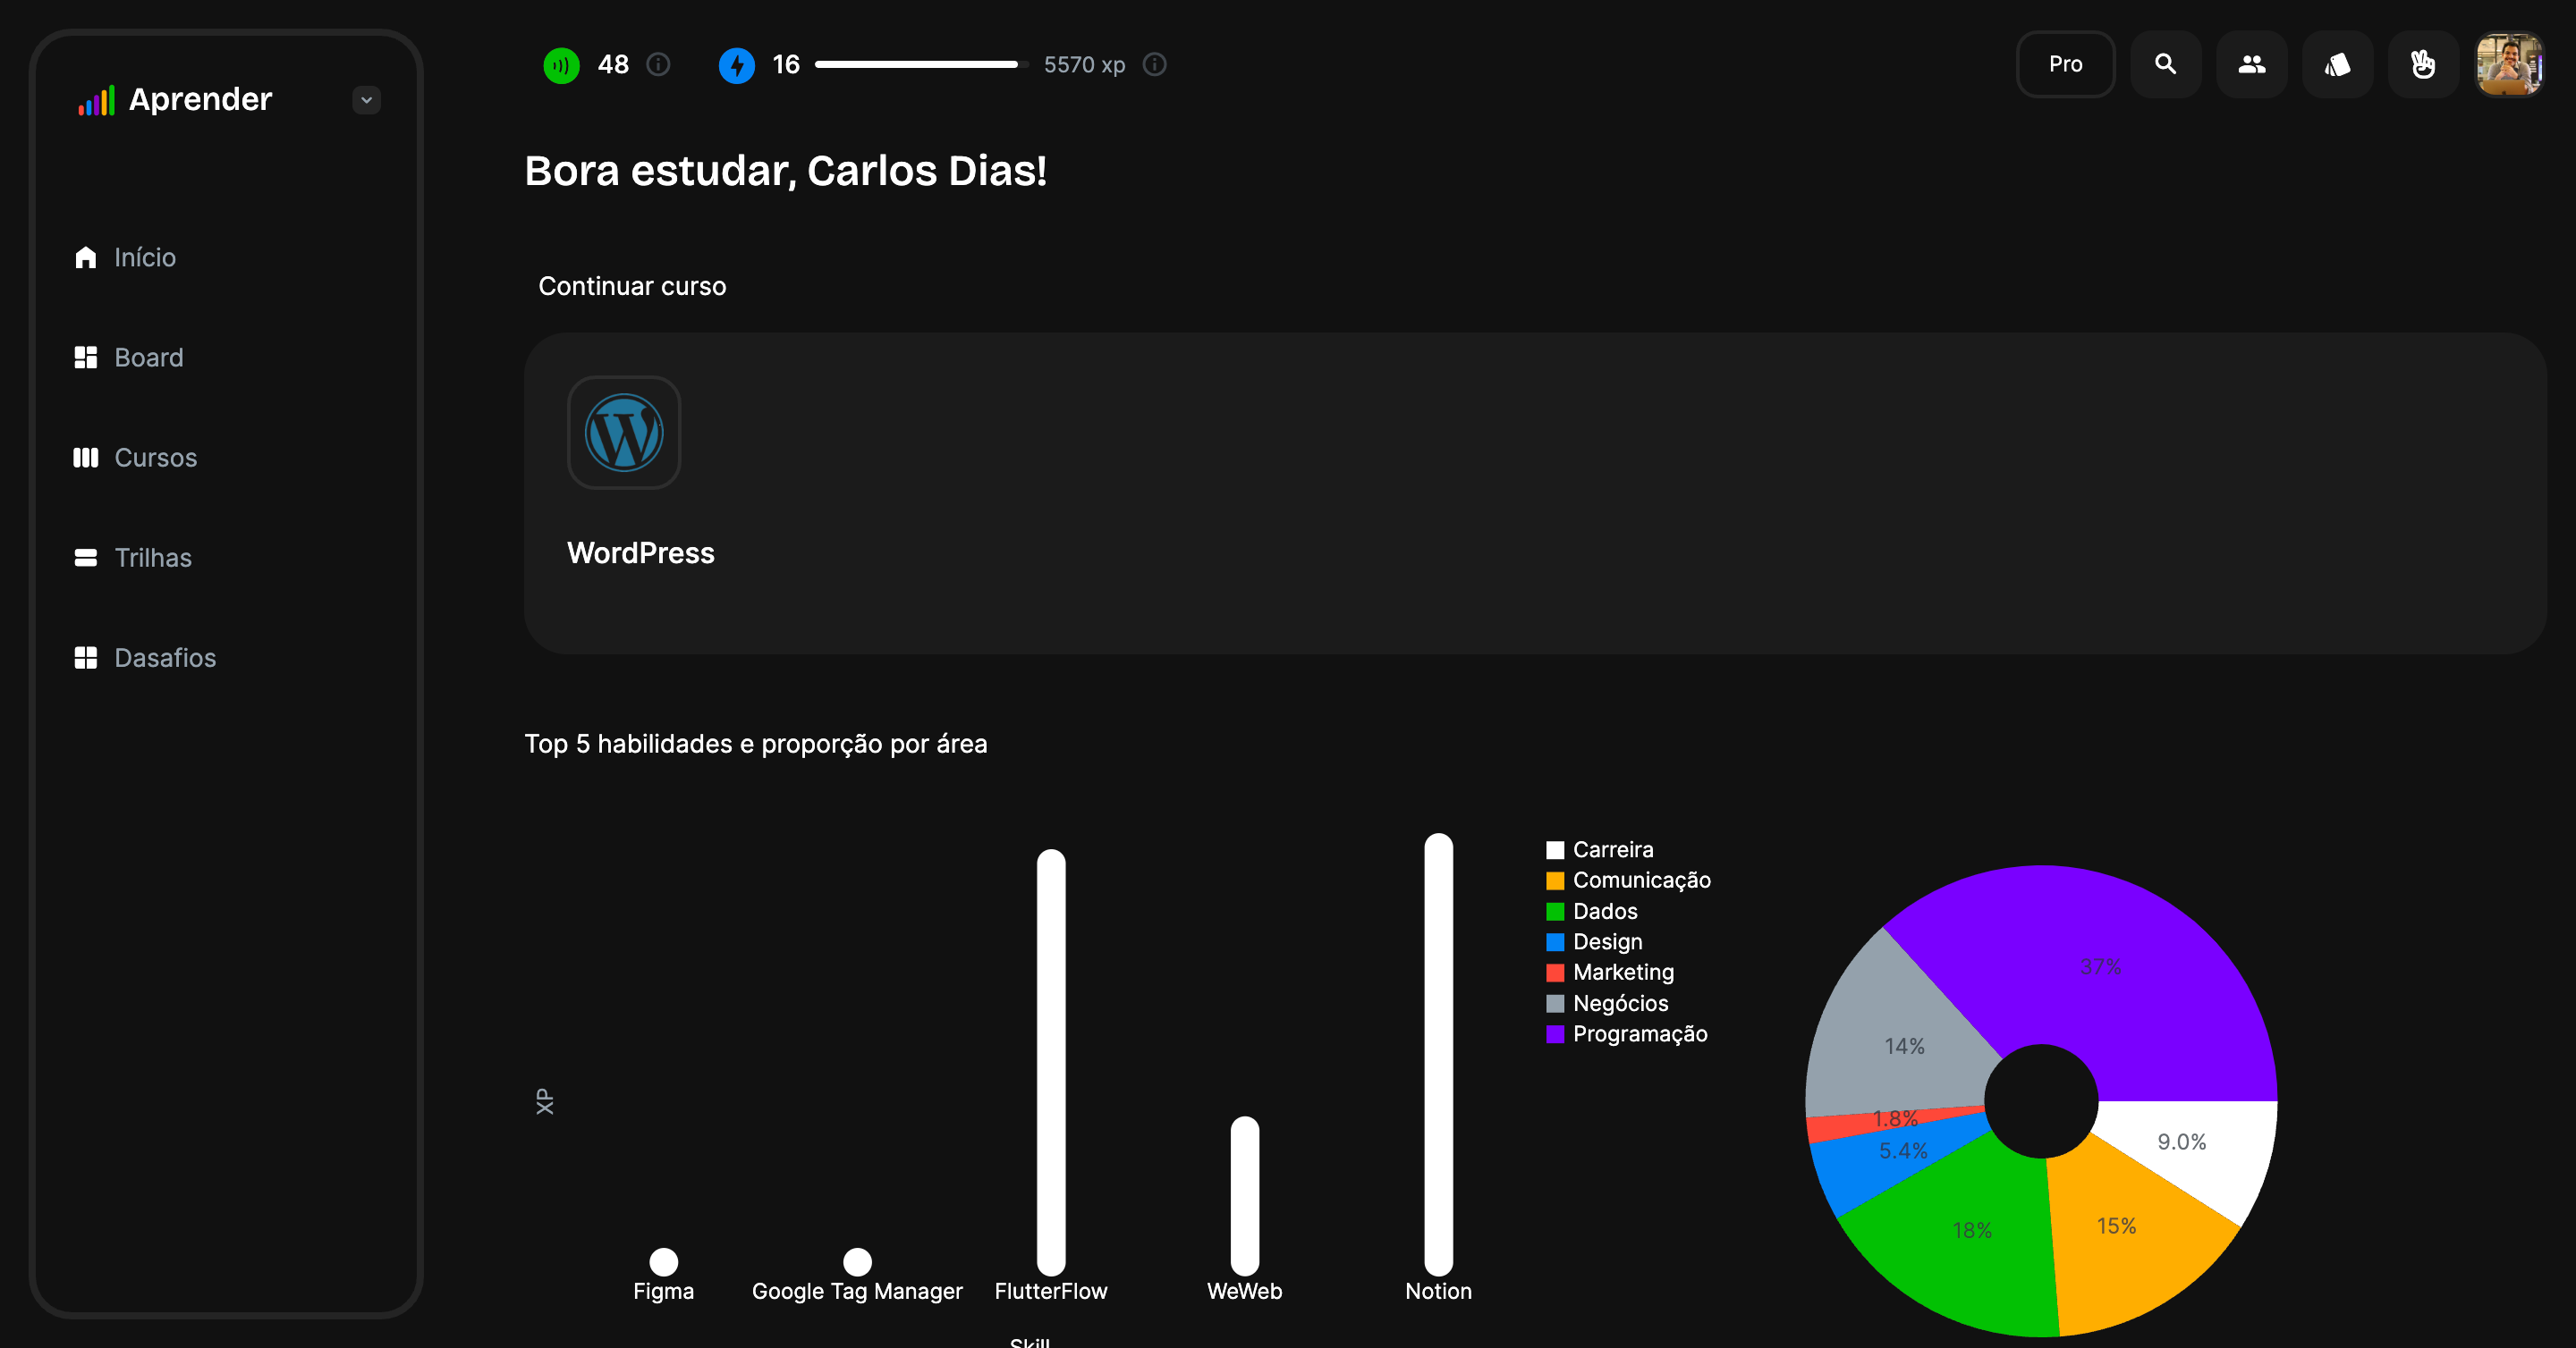
Task: Click the peace hand gesture icon
Action: (2422, 64)
